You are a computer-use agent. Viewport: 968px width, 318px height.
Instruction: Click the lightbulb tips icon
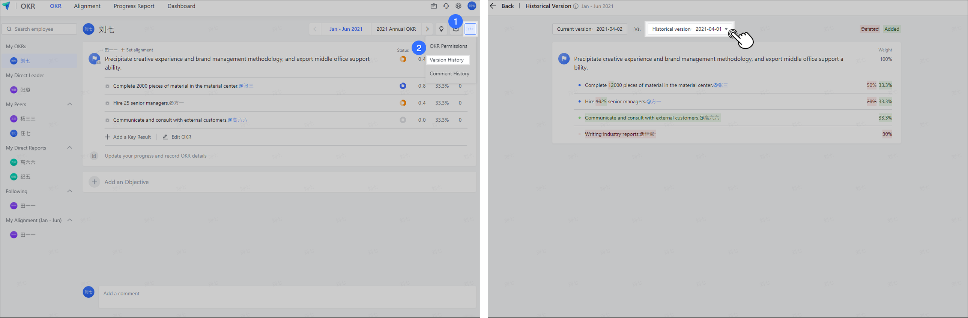(x=441, y=29)
